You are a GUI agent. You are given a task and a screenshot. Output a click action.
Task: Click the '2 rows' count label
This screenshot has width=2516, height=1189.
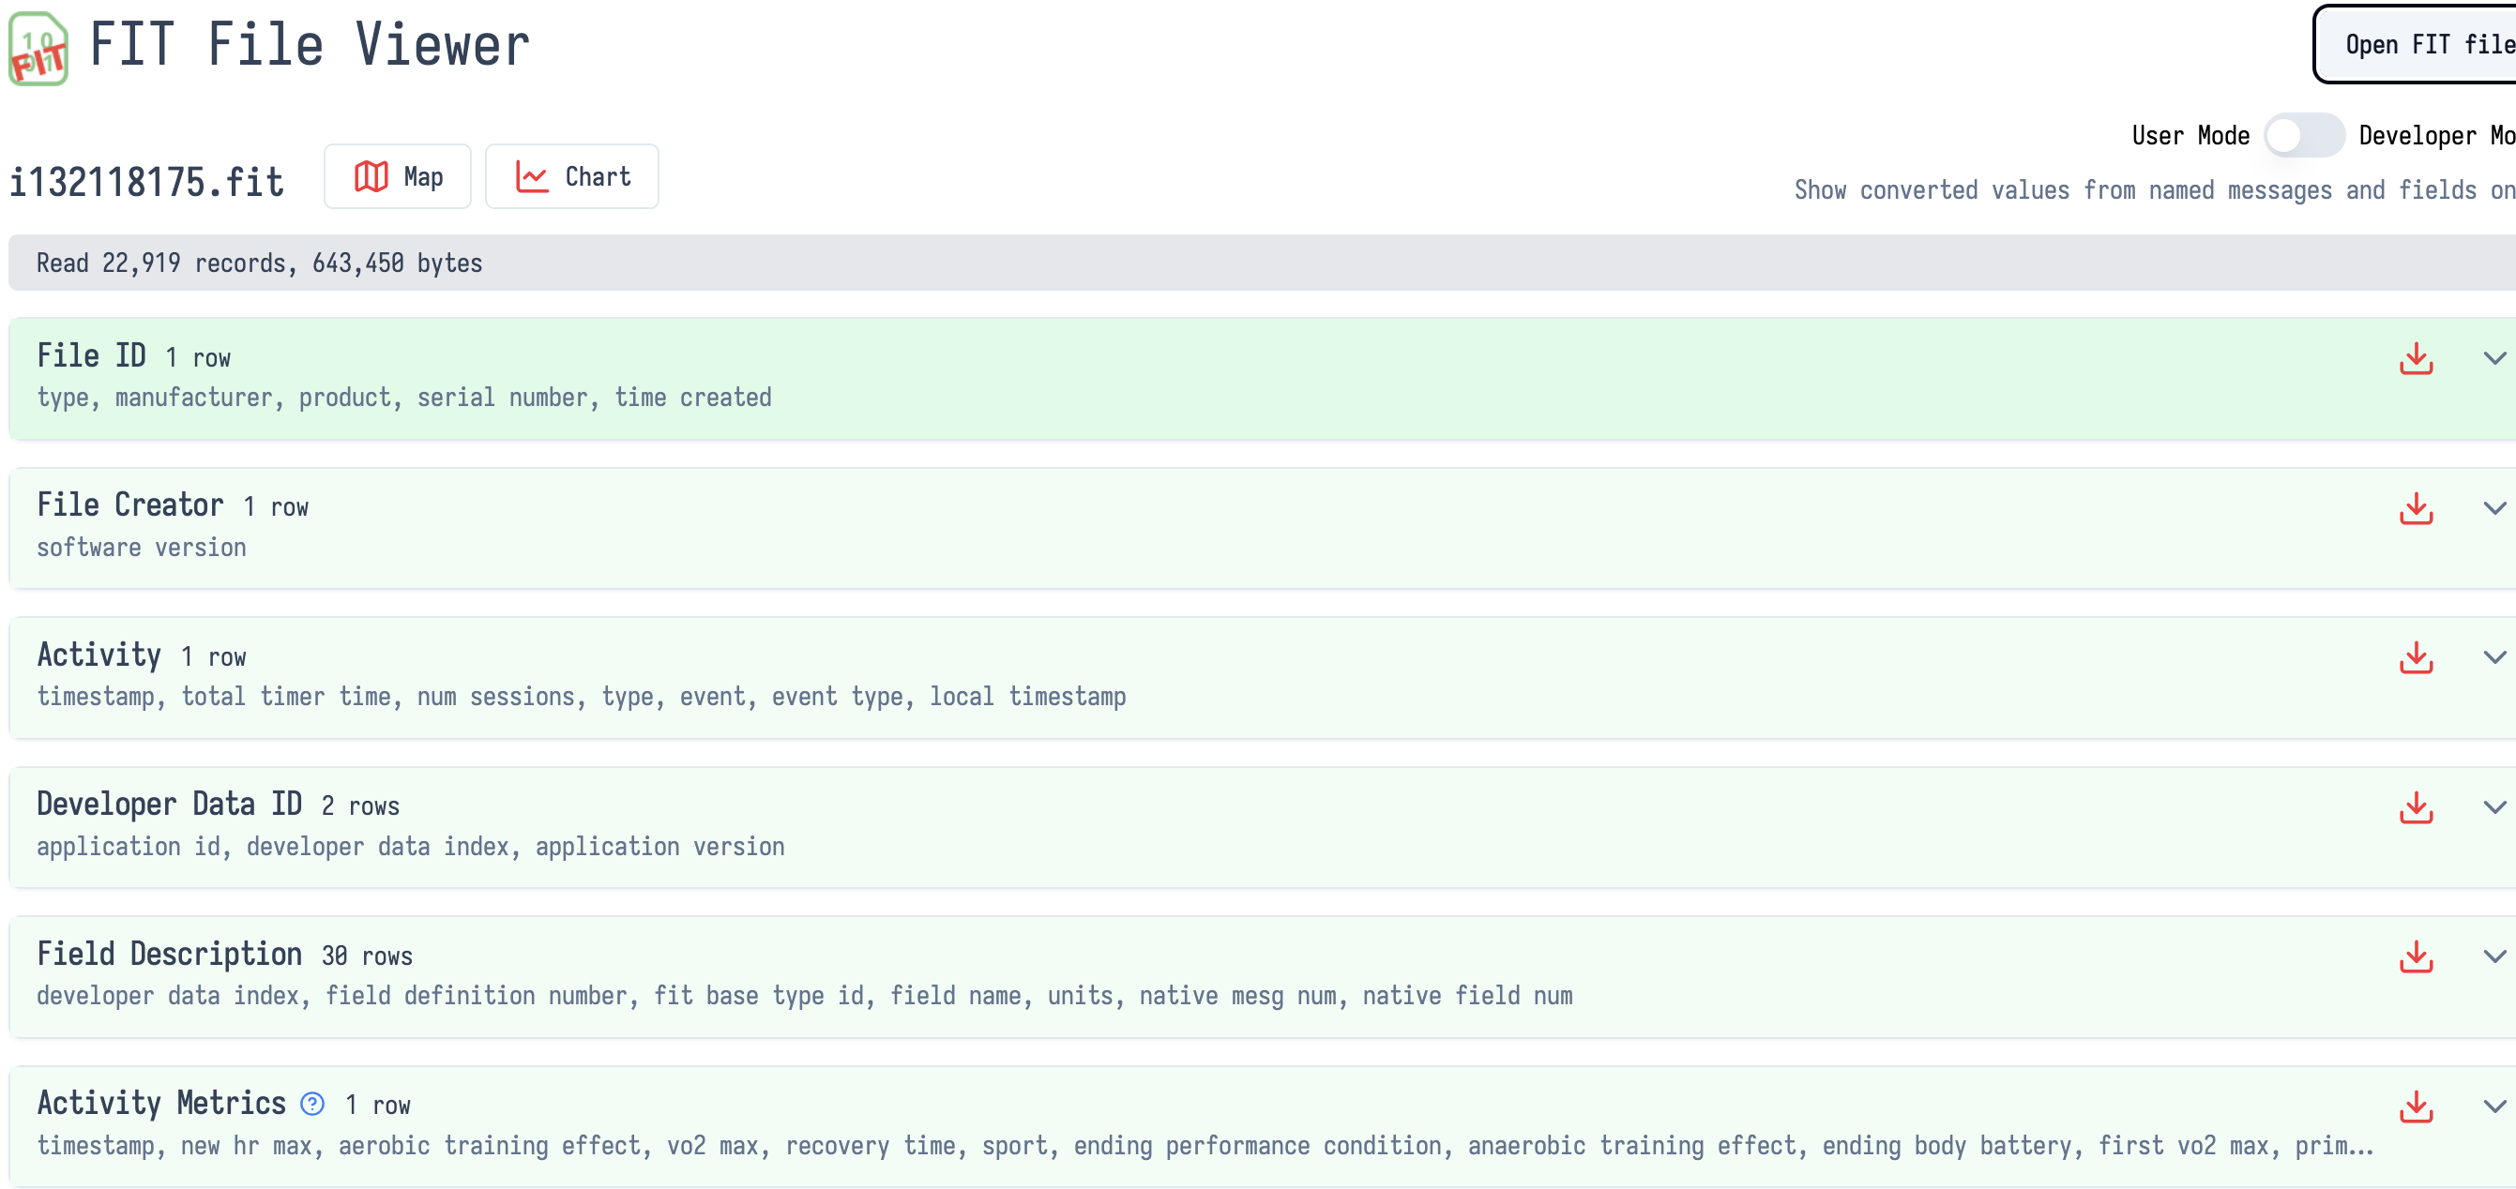click(360, 807)
